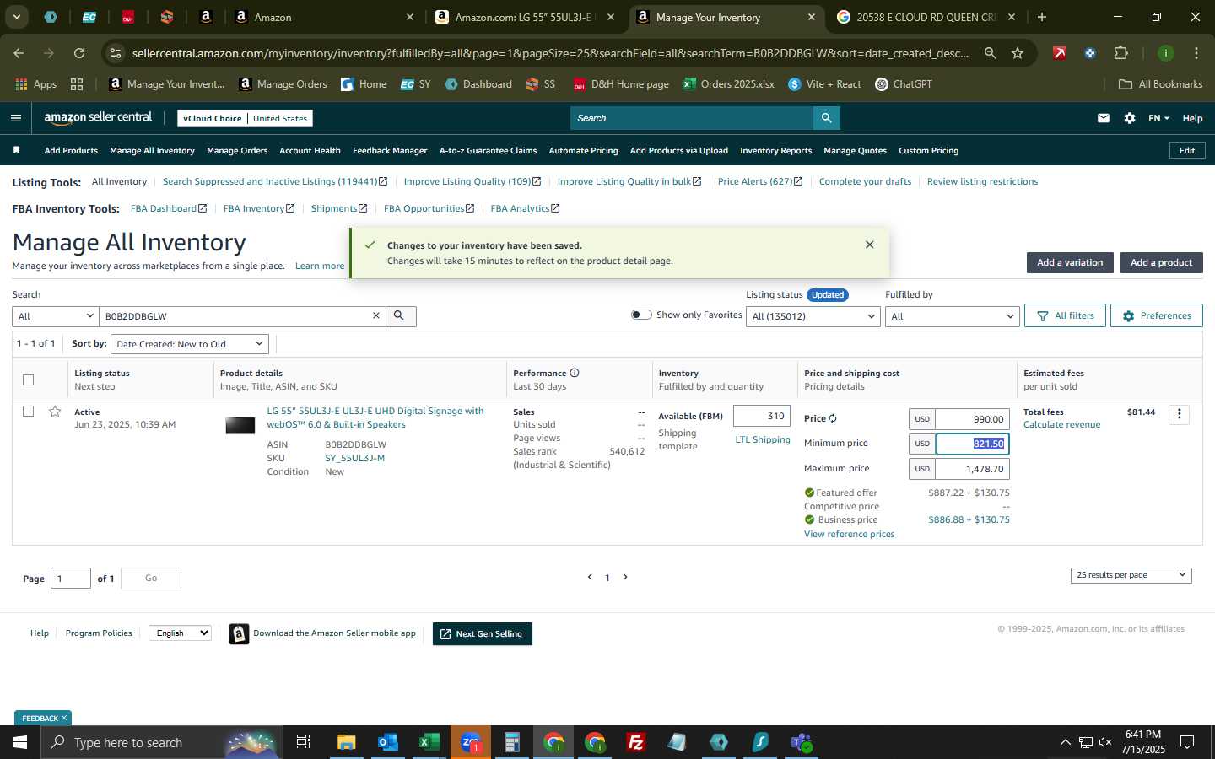Click the Calculate revenue link

click(1061, 424)
